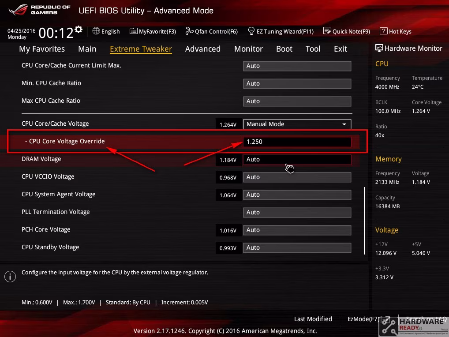
Task: Click the CPU Core Voltage Override value field
Action: coord(297,142)
